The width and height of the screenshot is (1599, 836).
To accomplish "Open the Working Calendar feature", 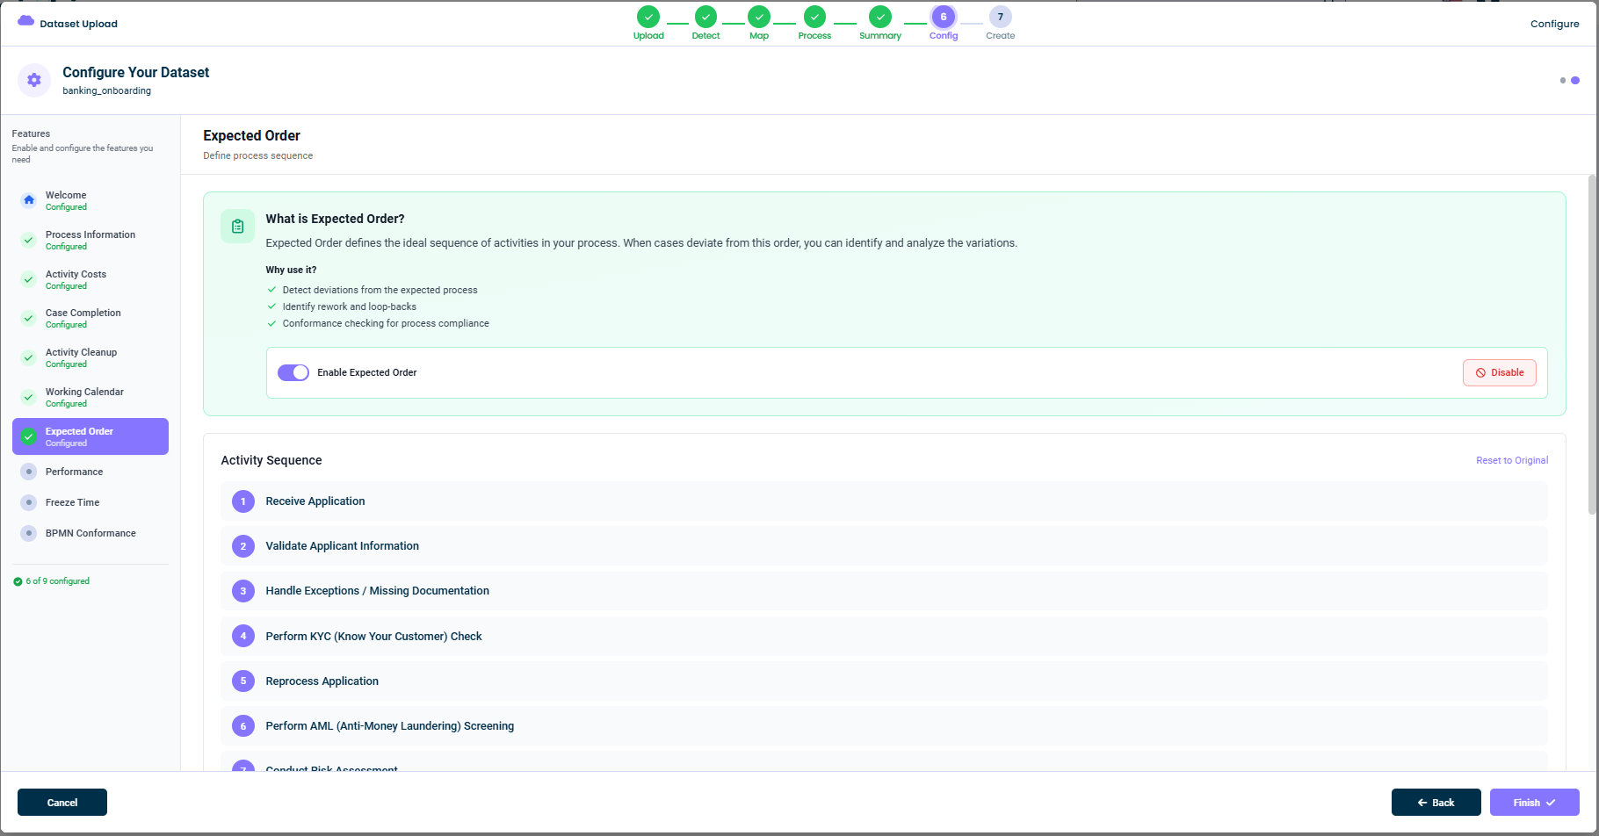I will coord(90,397).
